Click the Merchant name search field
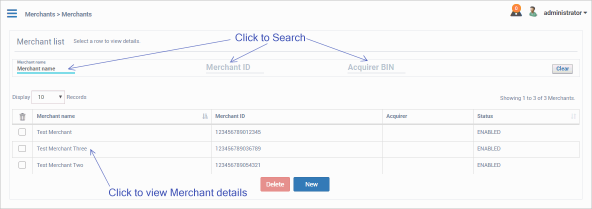 point(45,69)
